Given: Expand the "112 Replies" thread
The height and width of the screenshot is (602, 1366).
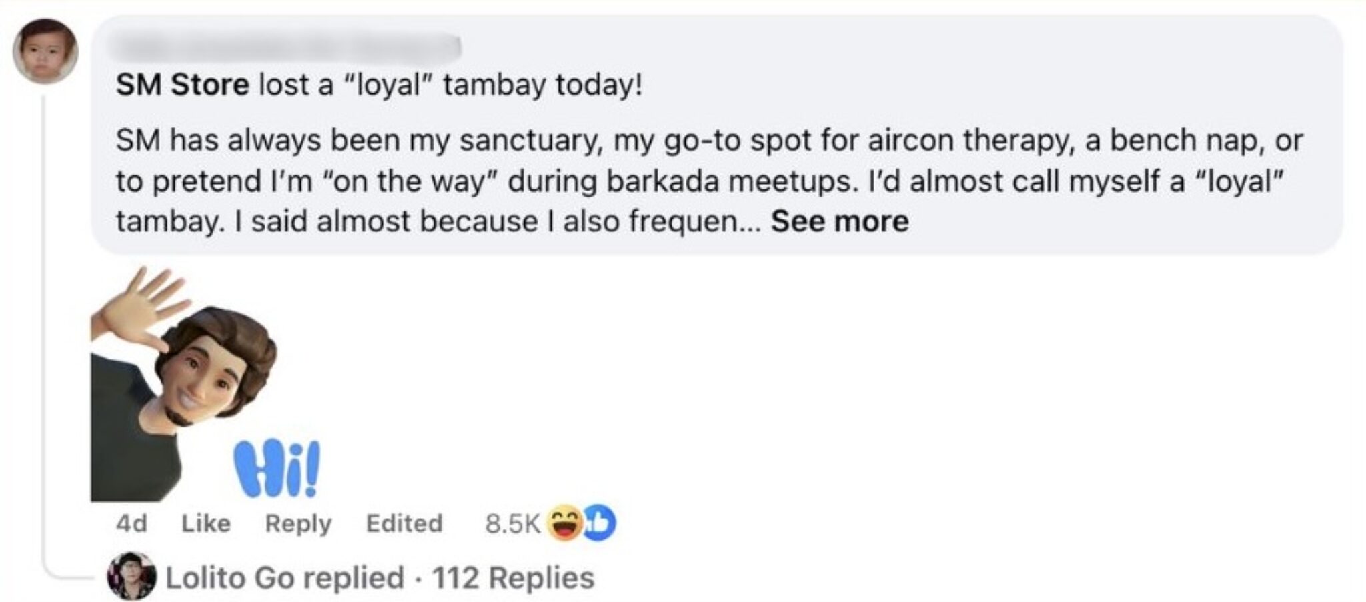Looking at the screenshot, I should pos(512,578).
